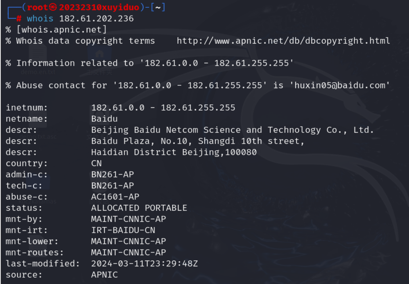The image size is (409, 284).
Task: Click the source value APNIC
Action: pyautogui.click(x=104, y=275)
